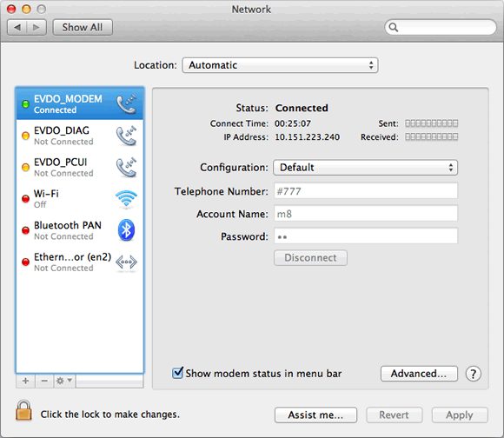Click the Bluetooth logo icon

[x=126, y=230]
